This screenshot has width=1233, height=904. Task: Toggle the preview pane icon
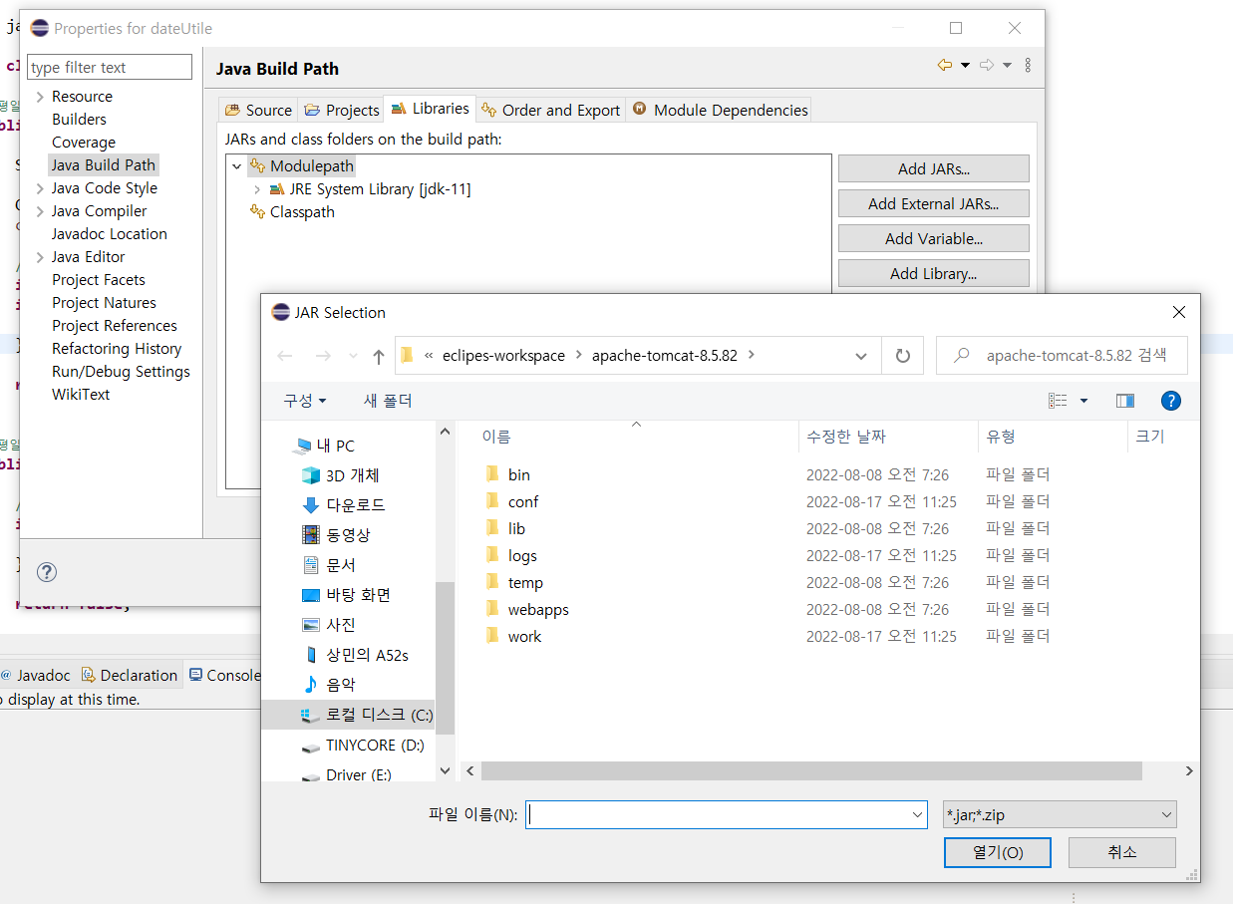(x=1125, y=401)
